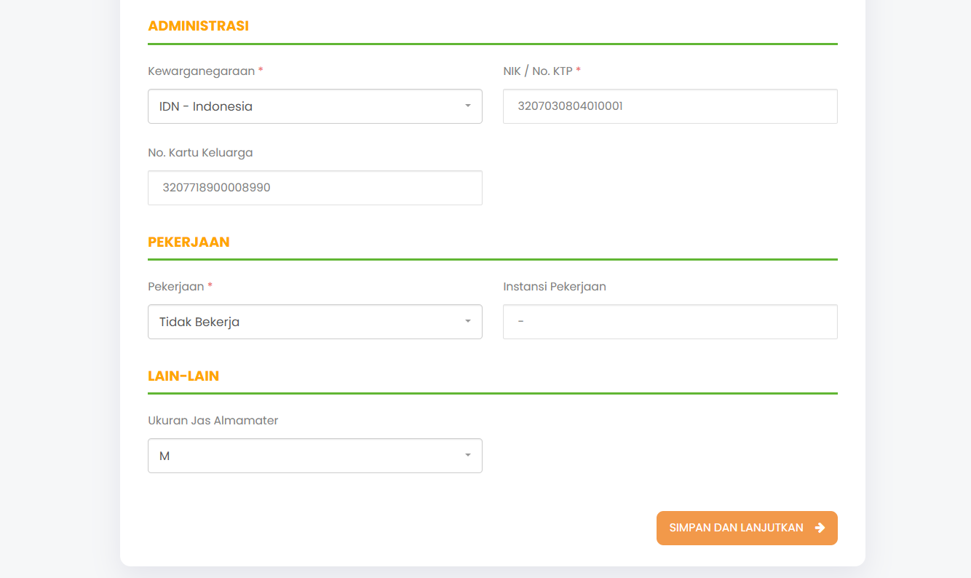Image resolution: width=971 pixels, height=578 pixels.
Task: Click the NIK / No. KTP input field
Action: click(x=670, y=106)
